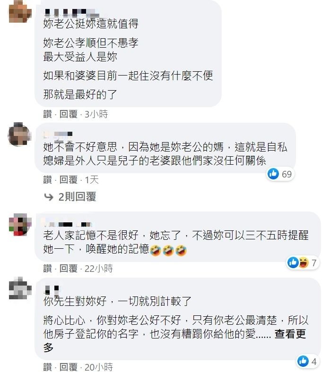
Task: Like the comment posted 22小時 ago
Action: click(48, 268)
